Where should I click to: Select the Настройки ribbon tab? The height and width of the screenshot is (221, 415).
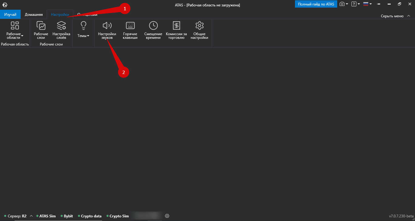pyautogui.click(x=60, y=15)
